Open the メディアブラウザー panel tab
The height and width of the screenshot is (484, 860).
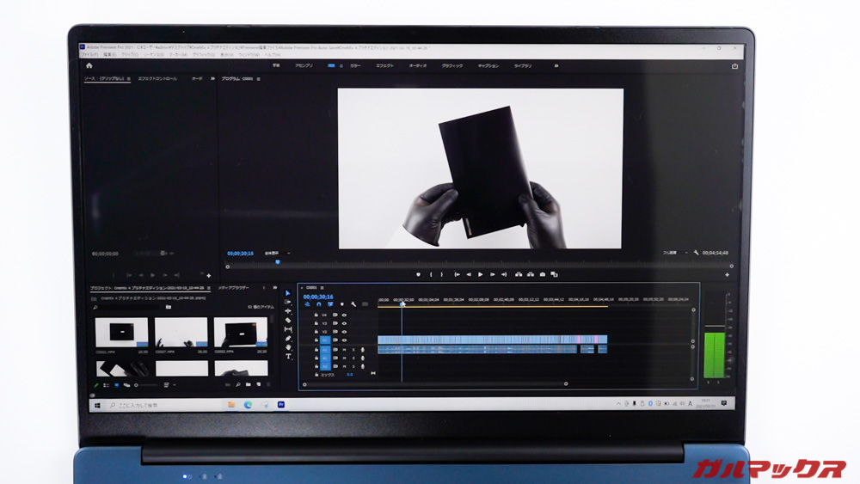pos(234,287)
